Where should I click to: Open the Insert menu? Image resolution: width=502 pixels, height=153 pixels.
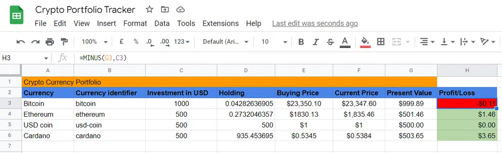tap(107, 23)
